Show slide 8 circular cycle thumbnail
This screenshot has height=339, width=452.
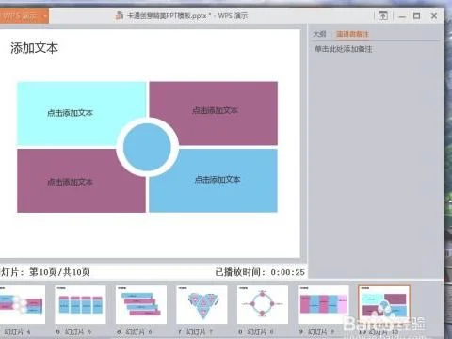(x=263, y=304)
